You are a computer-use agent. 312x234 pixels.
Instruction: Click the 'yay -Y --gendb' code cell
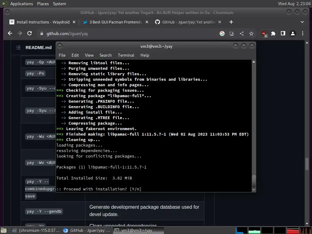click(x=44, y=211)
